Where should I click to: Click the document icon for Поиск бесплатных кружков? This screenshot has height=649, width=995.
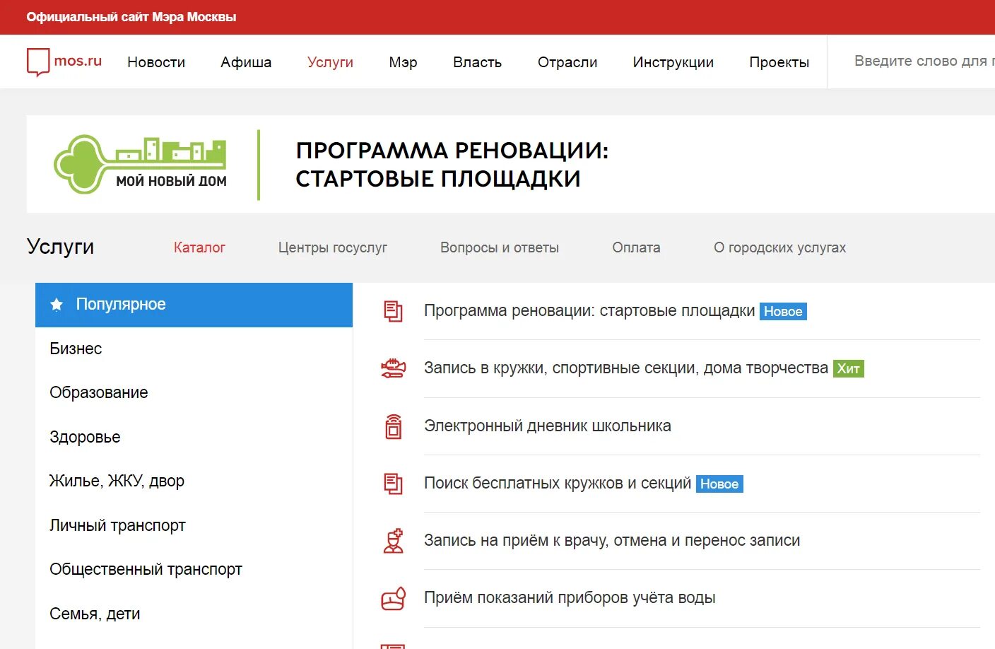(393, 484)
